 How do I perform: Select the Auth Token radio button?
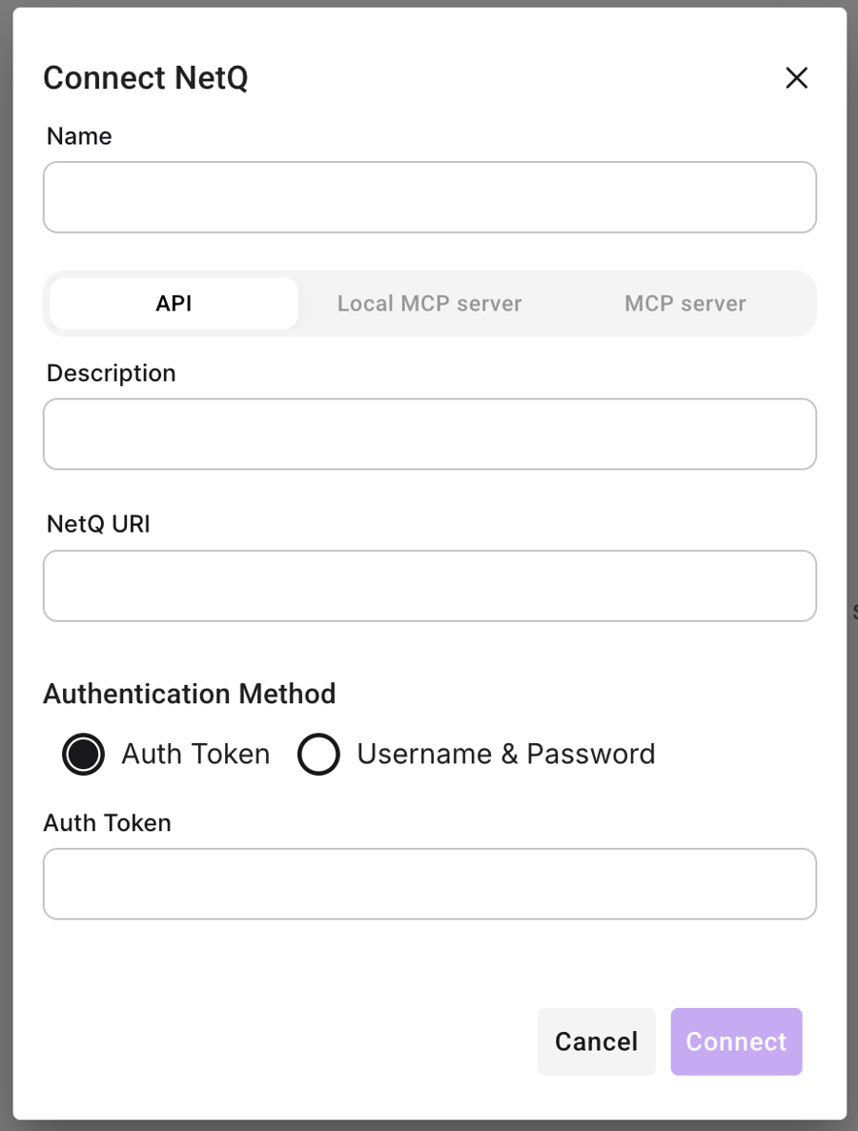coord(84,755)
